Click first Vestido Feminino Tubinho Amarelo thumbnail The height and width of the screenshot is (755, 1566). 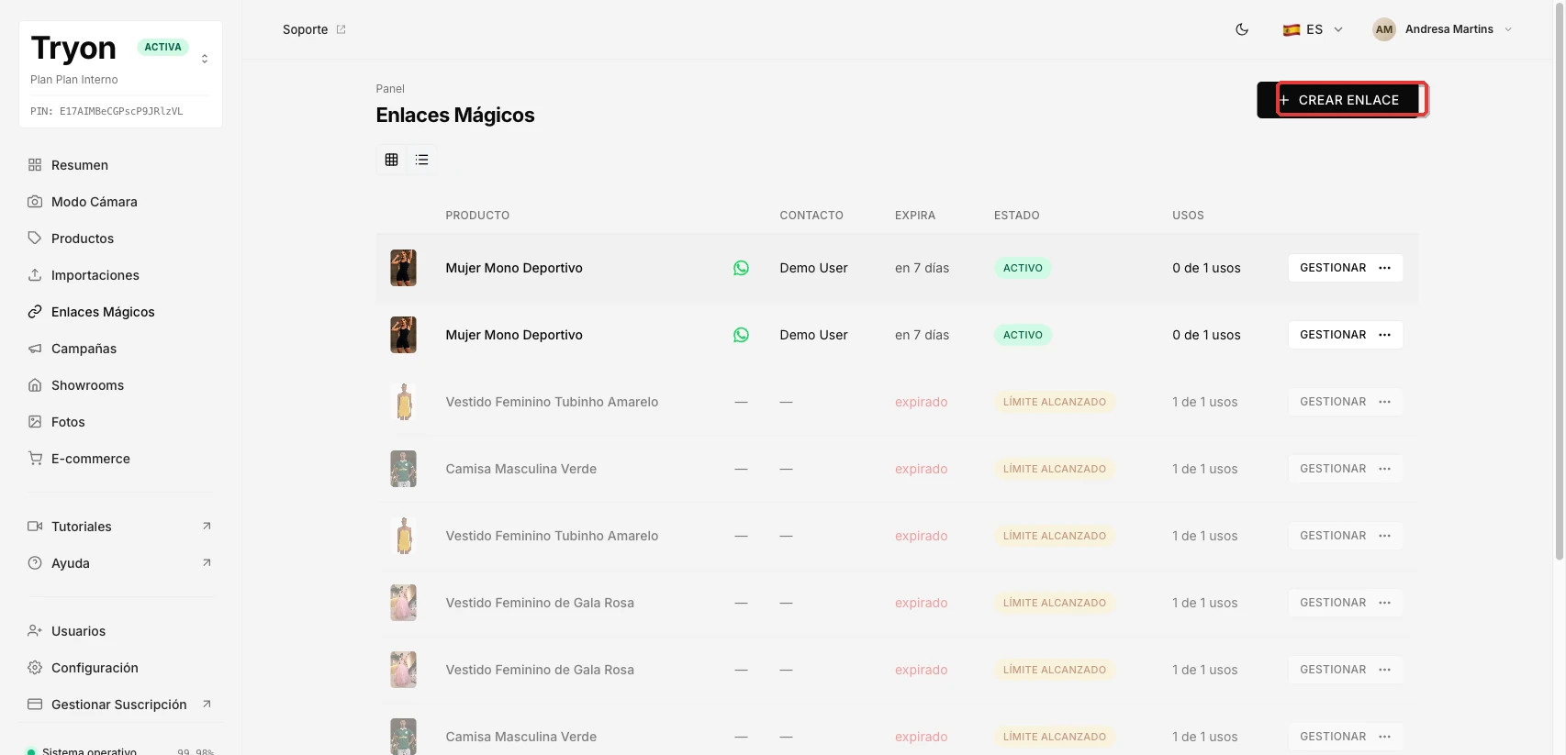pyautogui.click(x=403, y=402)
